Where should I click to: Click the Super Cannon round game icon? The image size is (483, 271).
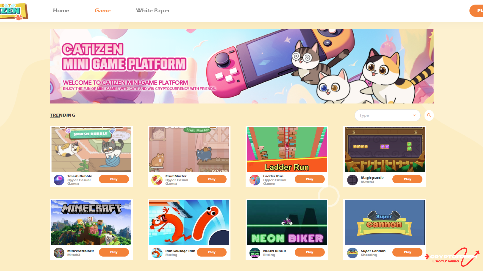pyautogui.click(x=352, y=253)
